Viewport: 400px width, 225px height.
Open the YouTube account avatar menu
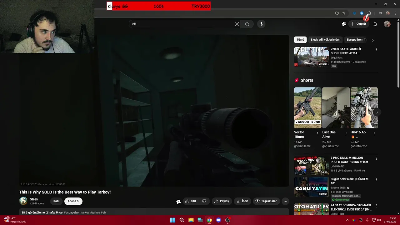pos(387,24)
